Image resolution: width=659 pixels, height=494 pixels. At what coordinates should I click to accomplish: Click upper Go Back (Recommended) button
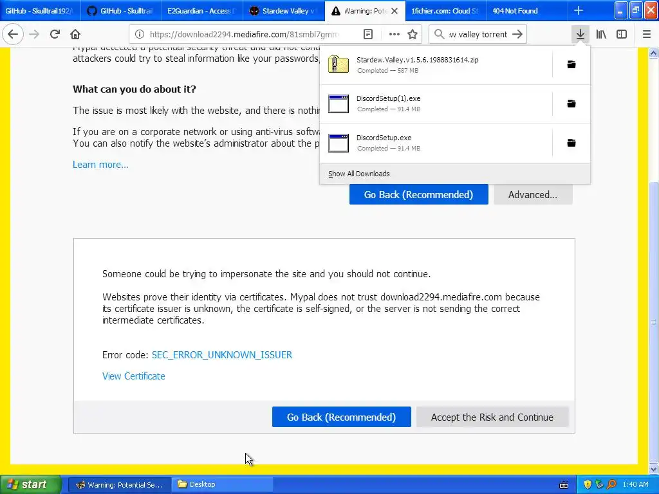tap(418, 194)
